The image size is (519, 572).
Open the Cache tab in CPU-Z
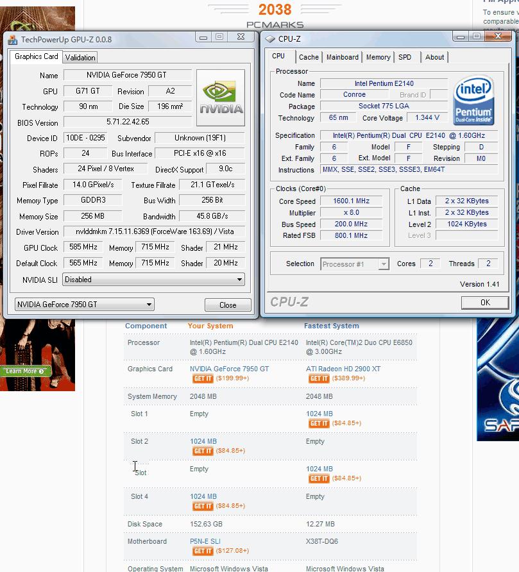click(x=309, y=57)
